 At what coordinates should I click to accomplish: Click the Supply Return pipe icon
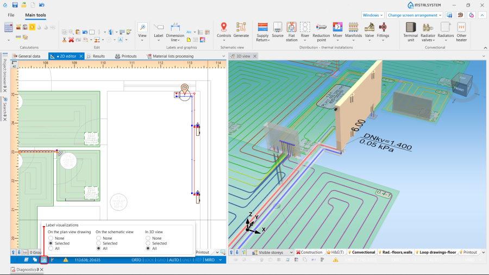coord(262,27)
